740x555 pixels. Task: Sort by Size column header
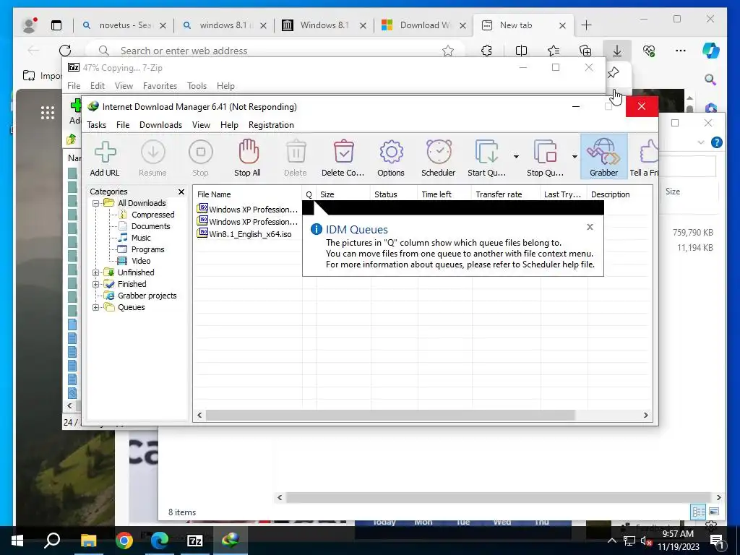(x=343, y=194)
